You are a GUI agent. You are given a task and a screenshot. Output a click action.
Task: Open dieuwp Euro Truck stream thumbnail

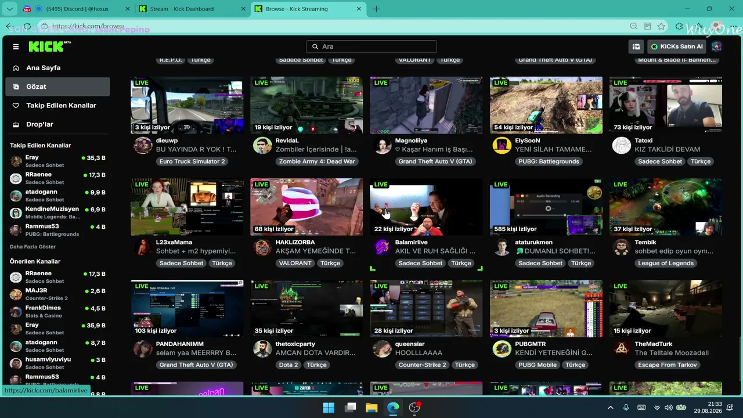(x=187, y=105)
